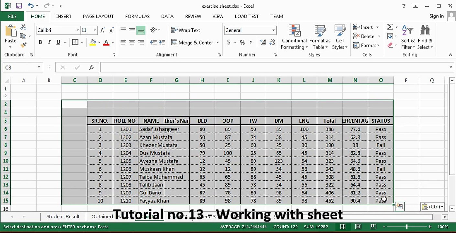Click the zoom level 100% in status bar
The height and width of the screenshot is (233, 456).
(x=443, y=227)
